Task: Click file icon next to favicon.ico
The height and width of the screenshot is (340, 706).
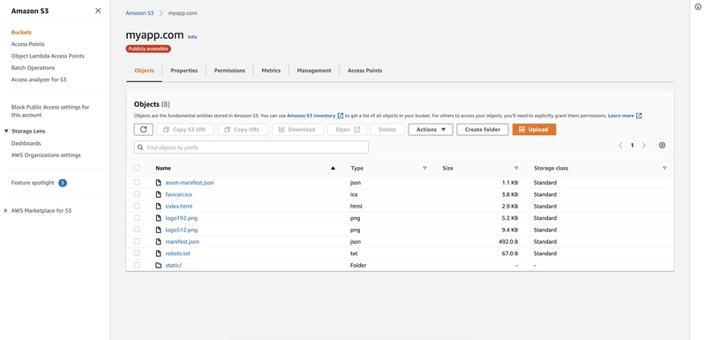Action: (x=158, y=194)
